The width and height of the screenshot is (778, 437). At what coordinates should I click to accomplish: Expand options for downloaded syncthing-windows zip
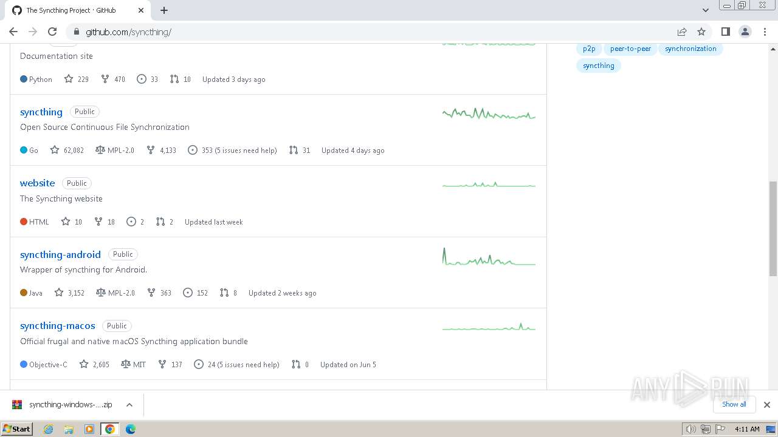tap(129, 405)
